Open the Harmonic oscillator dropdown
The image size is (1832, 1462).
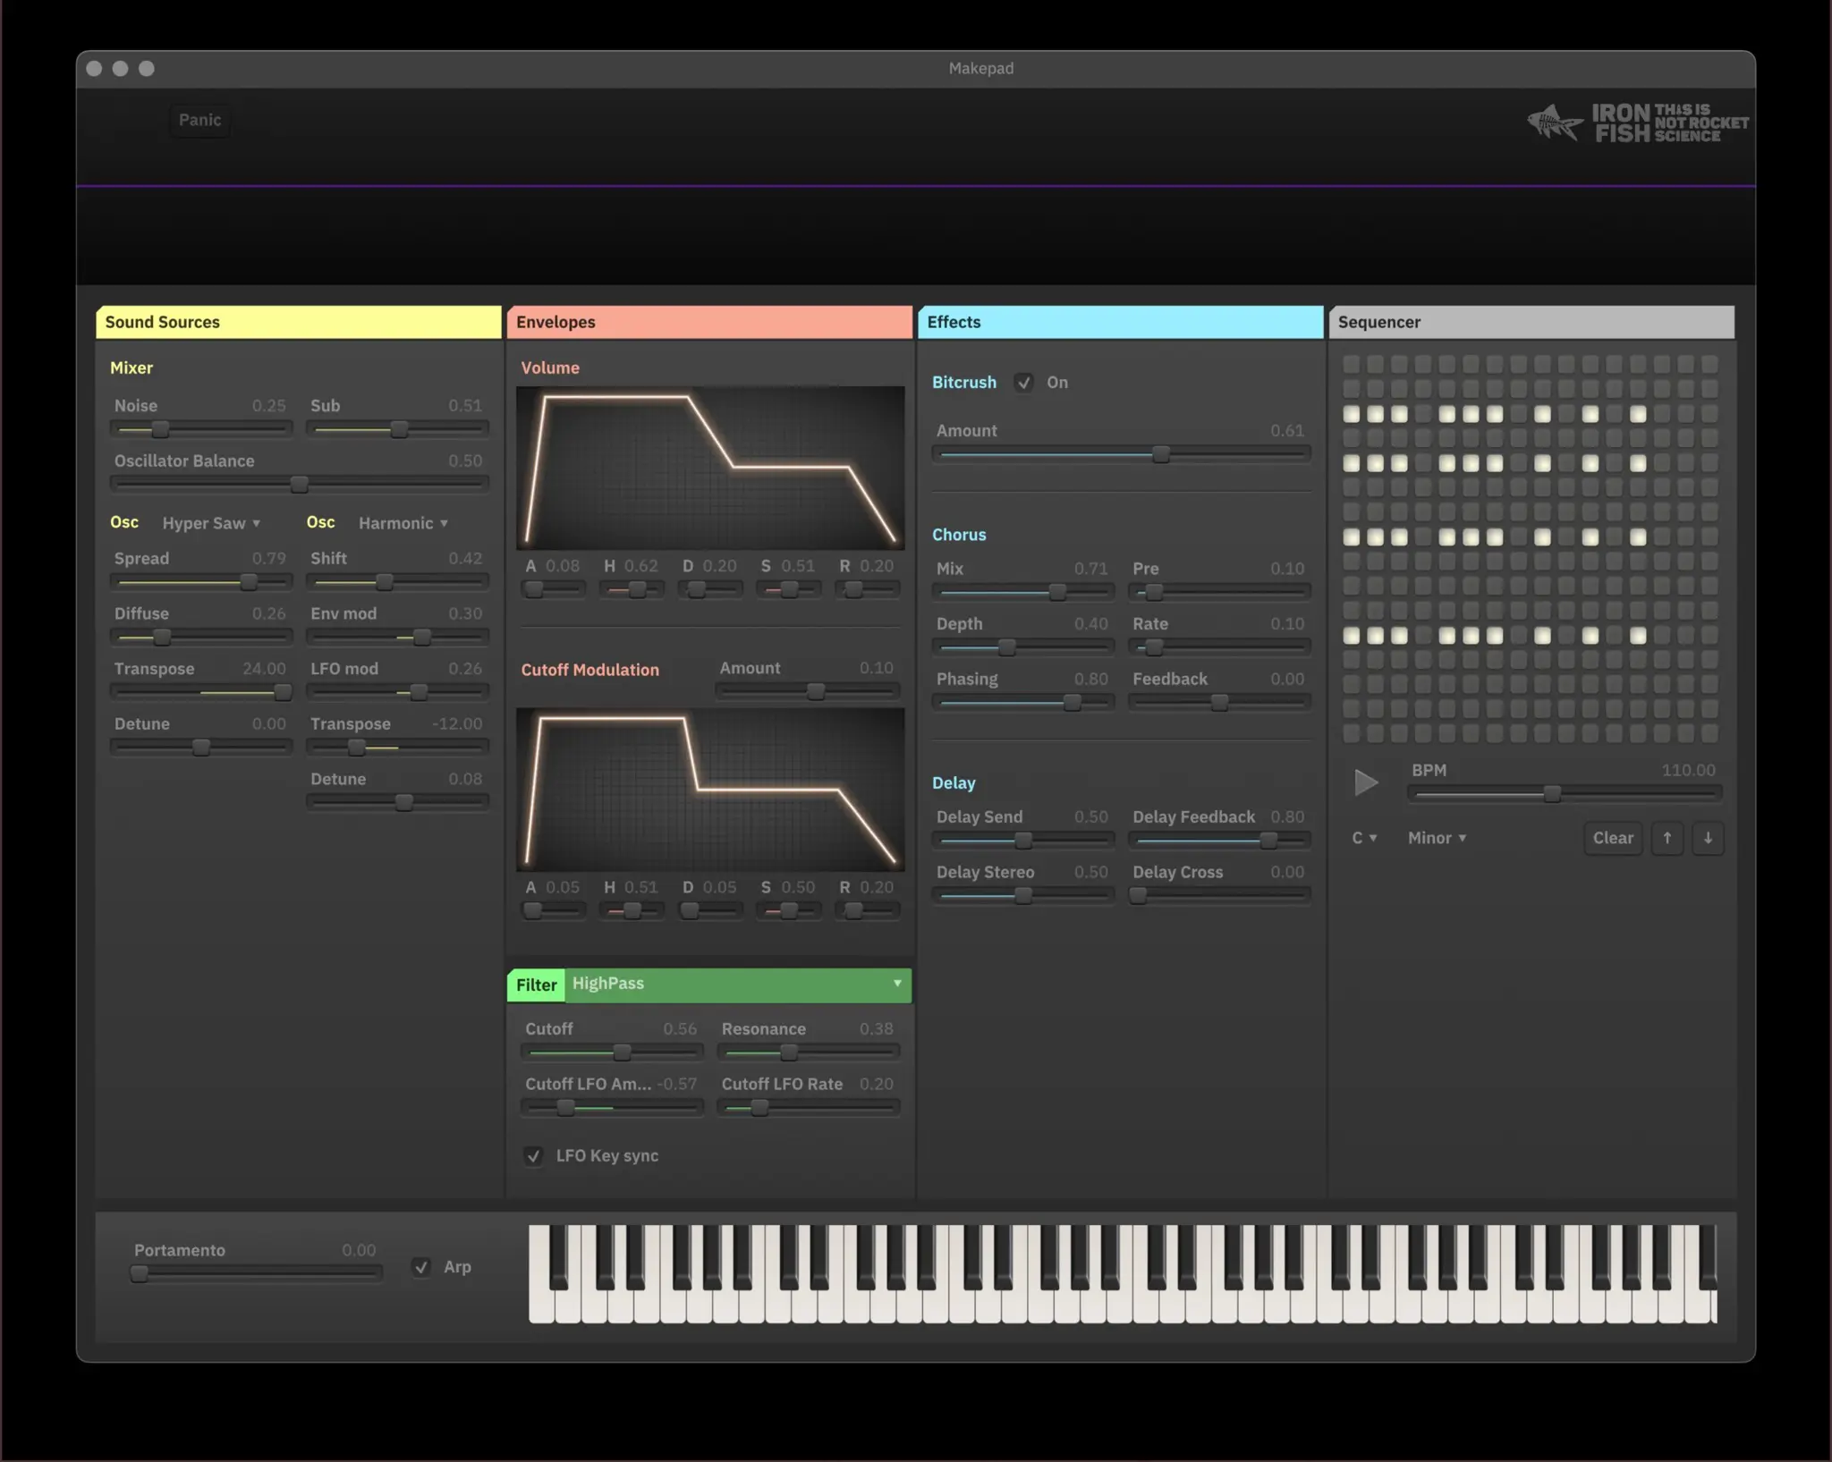403,523
